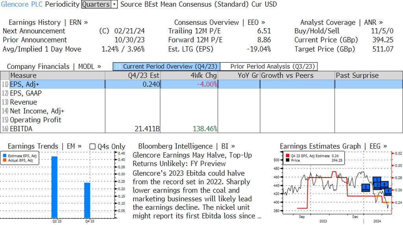Click the Buy/Hold/Sell value 11/5/0
403x225 pixels.
click(382, 31)
